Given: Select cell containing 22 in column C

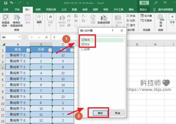Looking at the screenshot, I should point(63,73).
